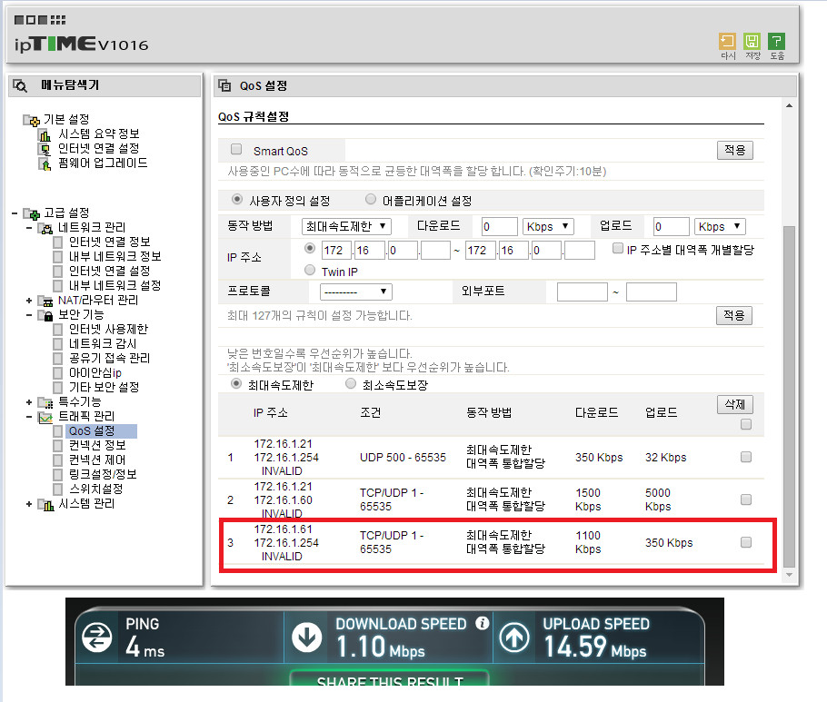Expand the 시스템 관리 tree node

tap(29, 504)
